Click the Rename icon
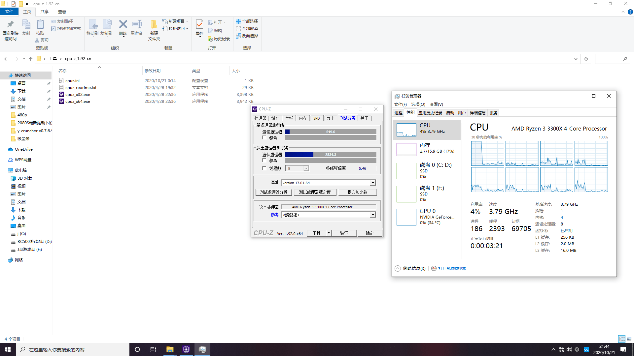 [x=137, y=24]
